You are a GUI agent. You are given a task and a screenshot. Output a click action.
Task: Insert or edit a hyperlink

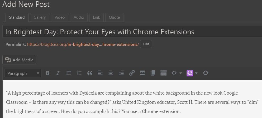coord(132,73)
